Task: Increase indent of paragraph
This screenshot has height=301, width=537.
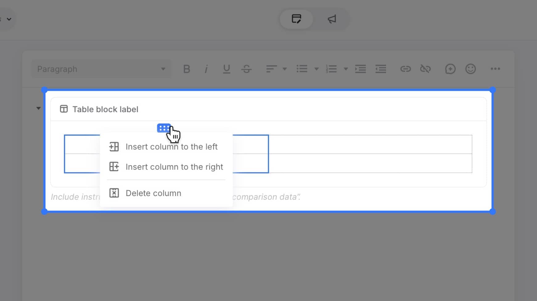Action: pos(360,69)
